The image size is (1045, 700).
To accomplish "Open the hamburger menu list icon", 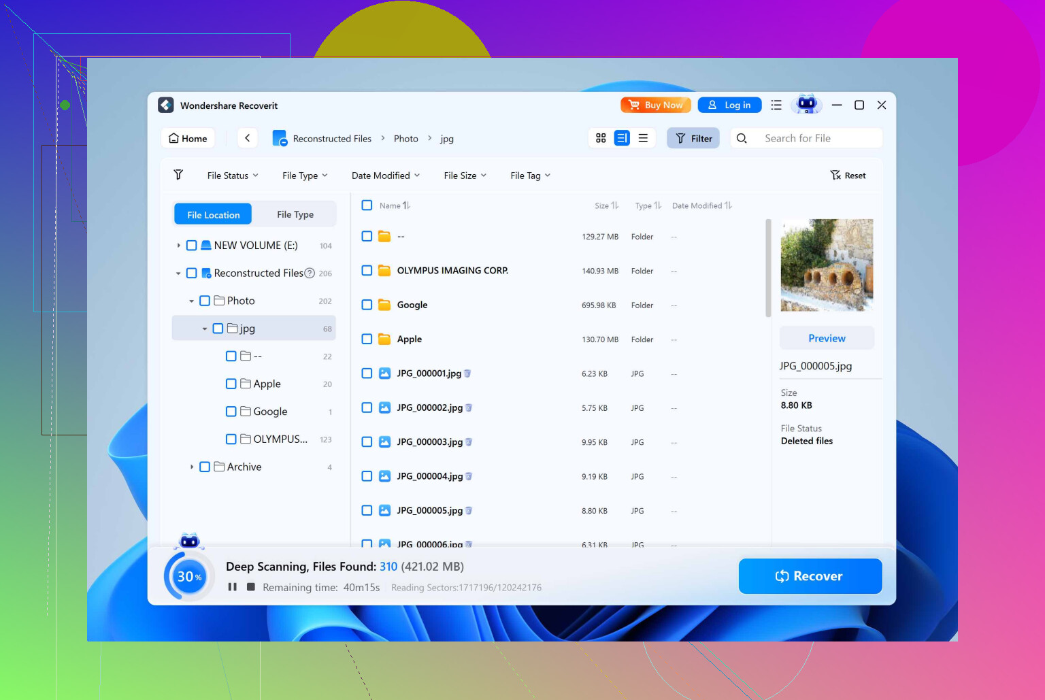I will click(776, 105).
